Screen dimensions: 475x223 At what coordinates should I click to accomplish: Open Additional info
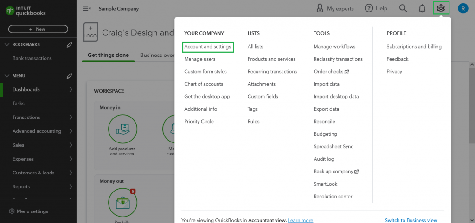click(x=200, y=109)
